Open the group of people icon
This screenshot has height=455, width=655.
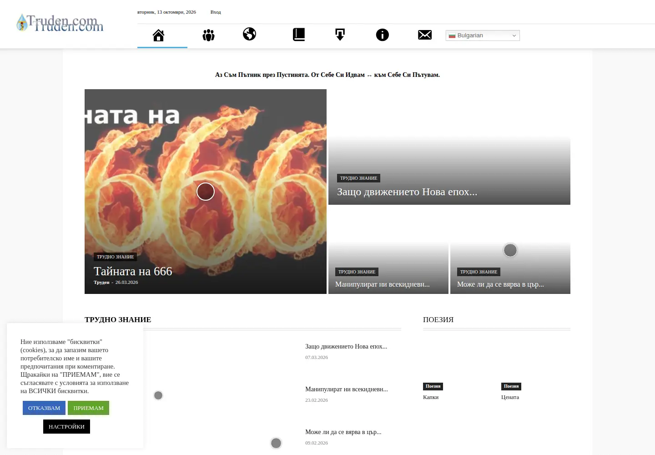(x=208, y=35)
